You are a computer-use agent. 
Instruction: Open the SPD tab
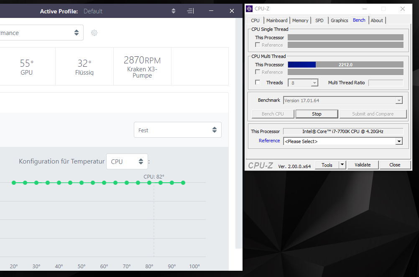click(x=319, y=20)
